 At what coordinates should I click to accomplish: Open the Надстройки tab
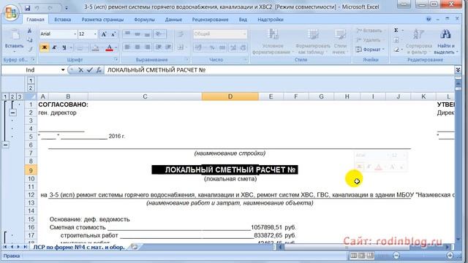(x=271, y=20)
